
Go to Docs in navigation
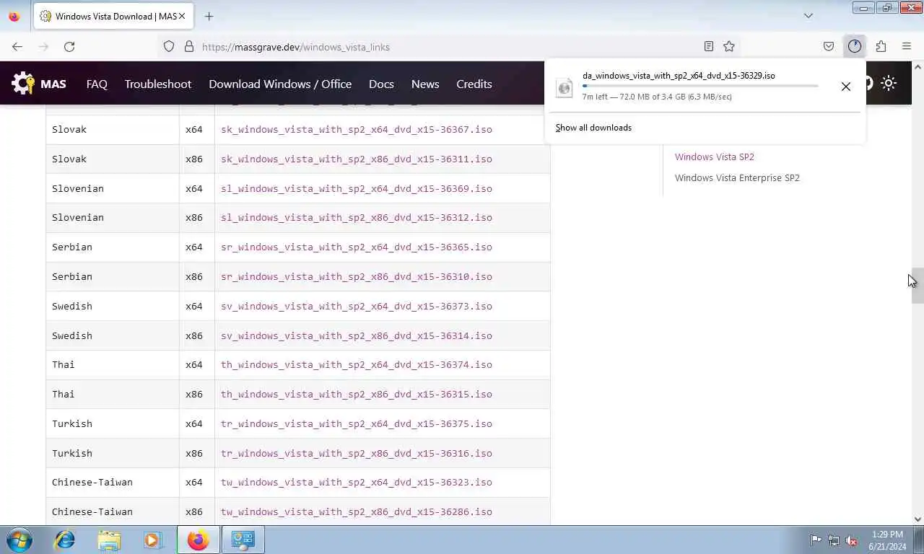(x=381, y=84)
